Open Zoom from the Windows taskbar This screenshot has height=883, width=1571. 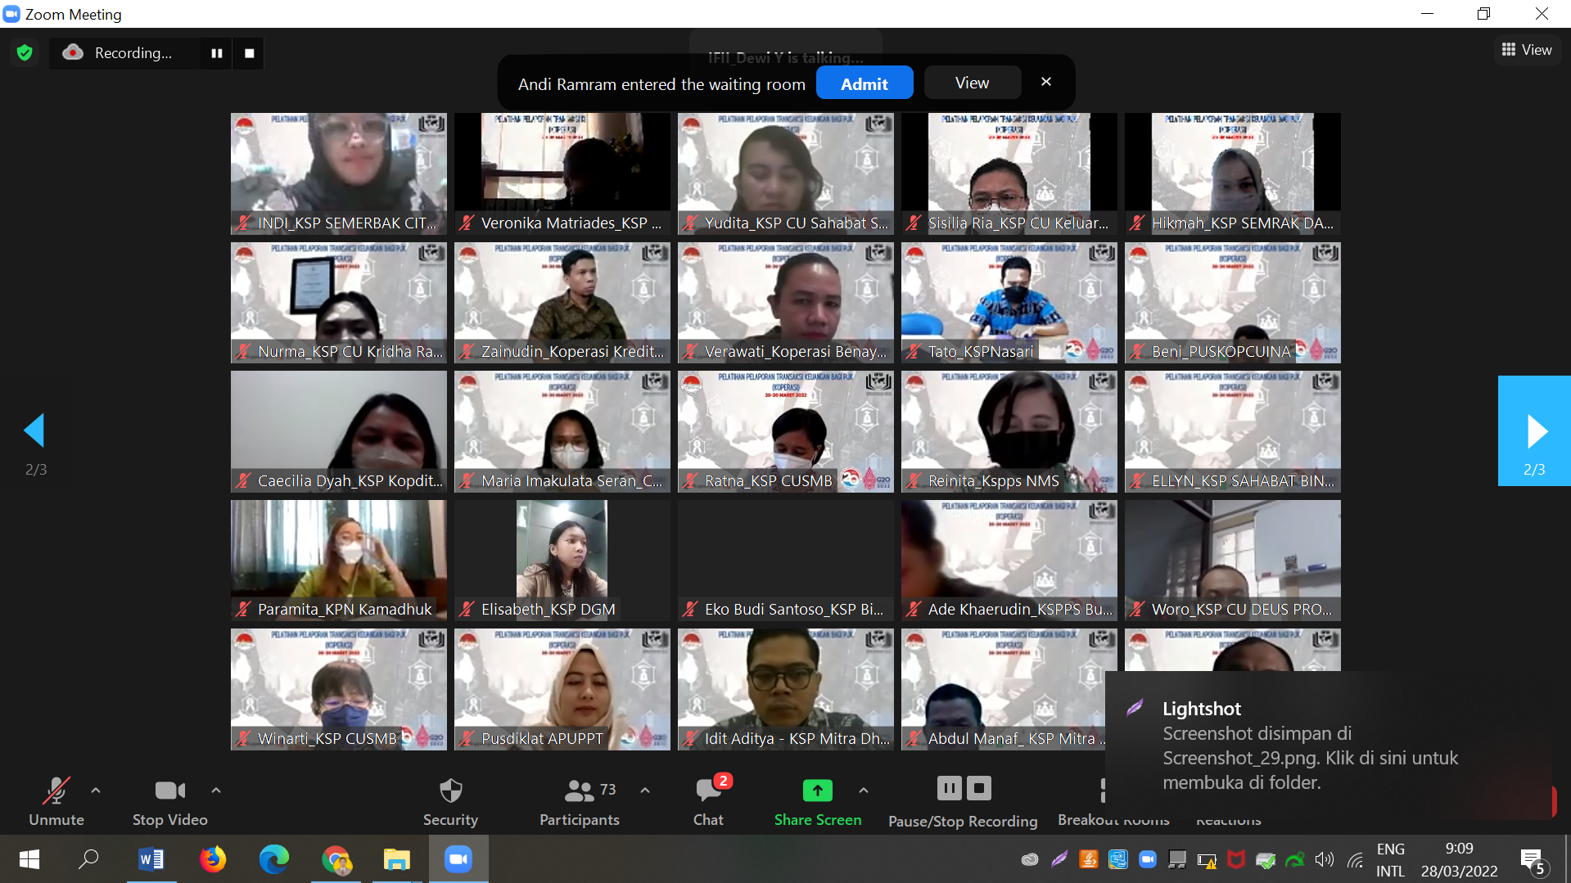458,859
